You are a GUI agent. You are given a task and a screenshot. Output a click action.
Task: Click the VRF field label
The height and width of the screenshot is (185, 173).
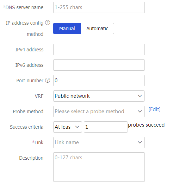coord(39,96)
